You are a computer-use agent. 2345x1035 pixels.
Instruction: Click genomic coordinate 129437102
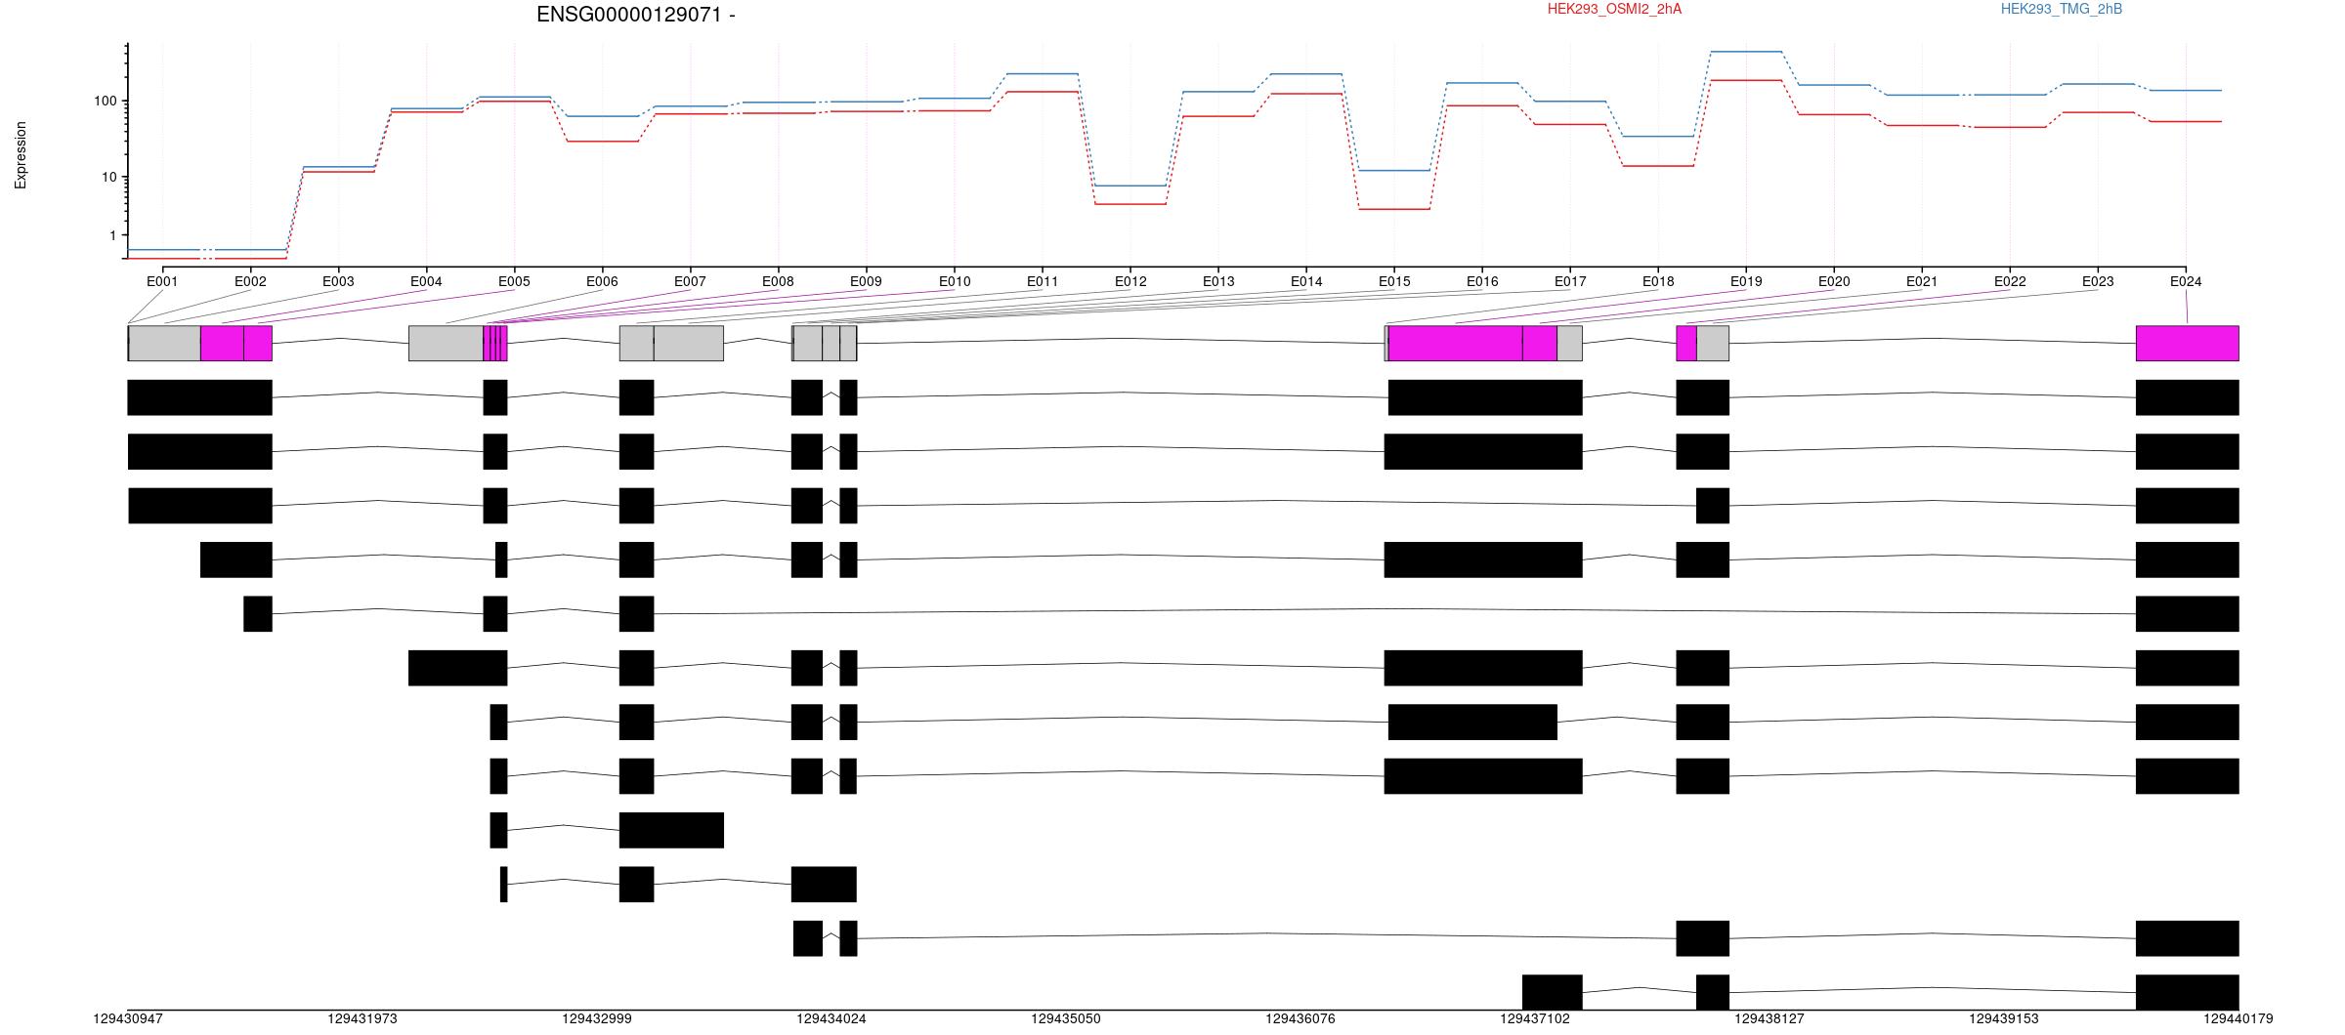tap(1535, 1018)
